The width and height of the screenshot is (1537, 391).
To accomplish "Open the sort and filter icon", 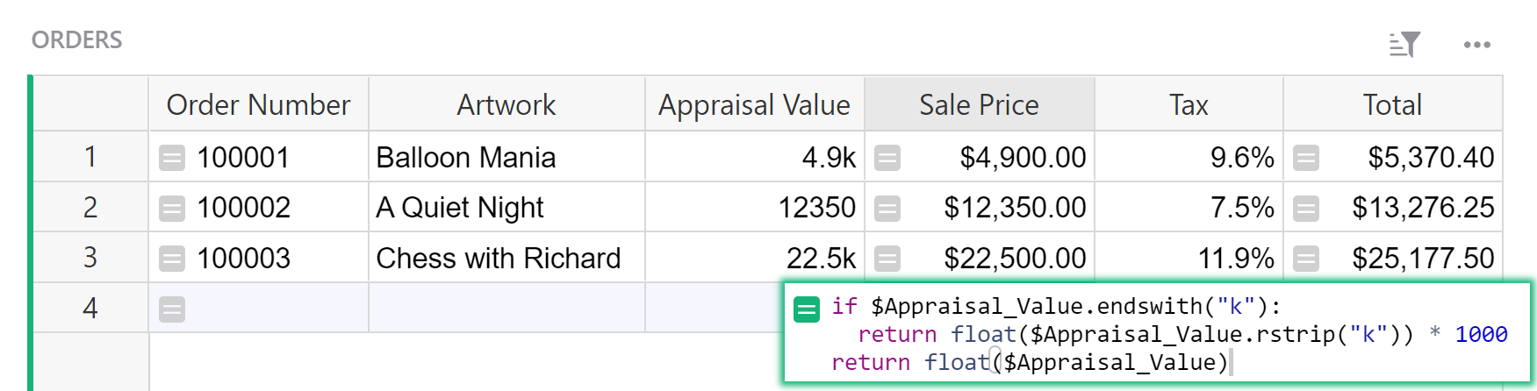I will tap(1404, 44).
